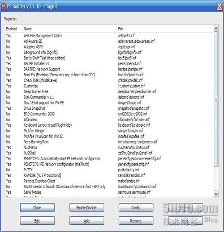This screenshot has width=224, height=232.
Task: Select the IrfanView plugin row
Action: click(109, 120)
